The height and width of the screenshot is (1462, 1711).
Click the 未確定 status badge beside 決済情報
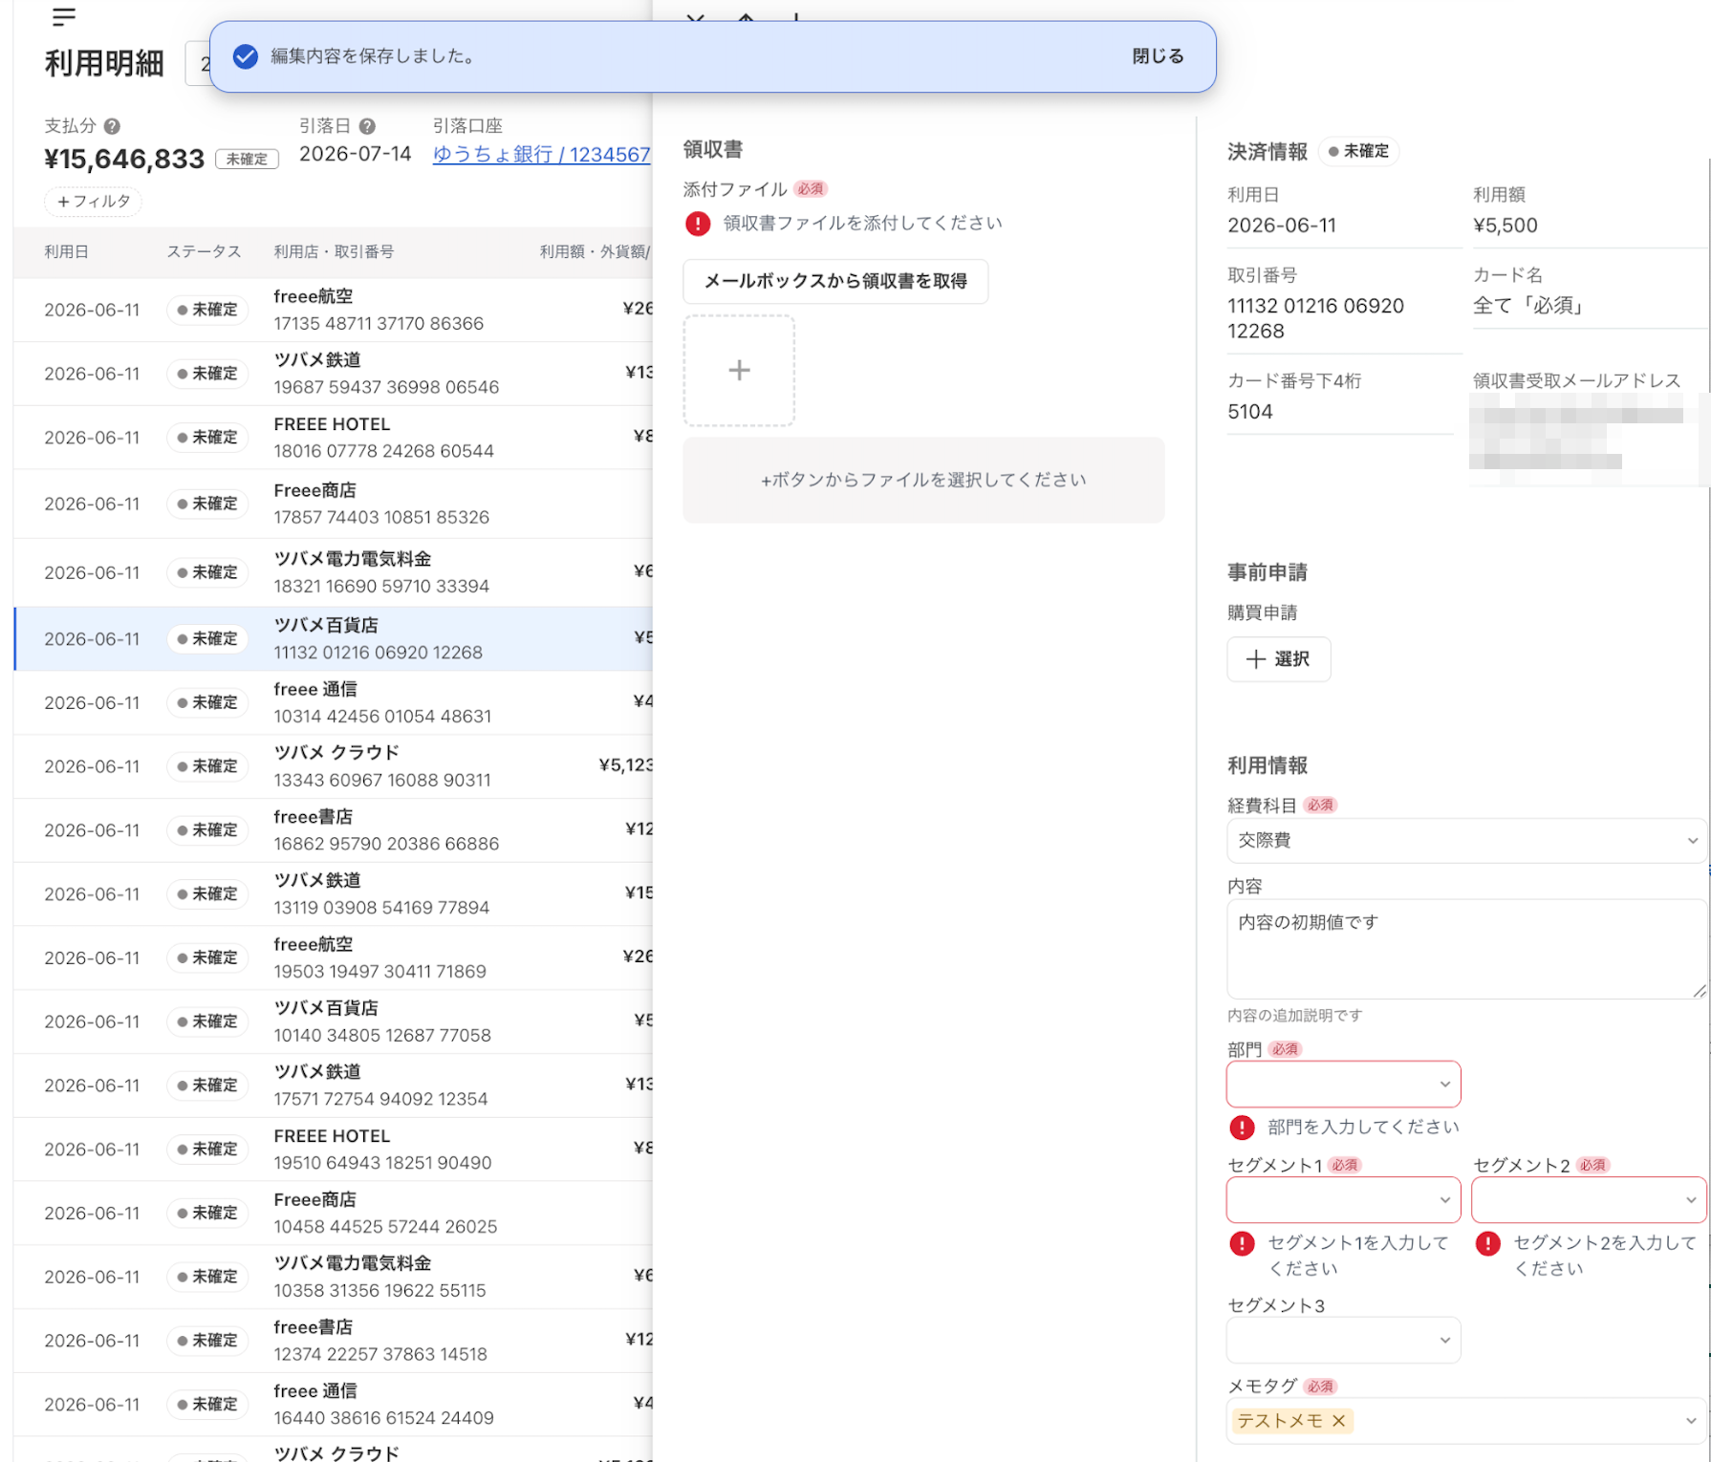(x=1358, y=151)
